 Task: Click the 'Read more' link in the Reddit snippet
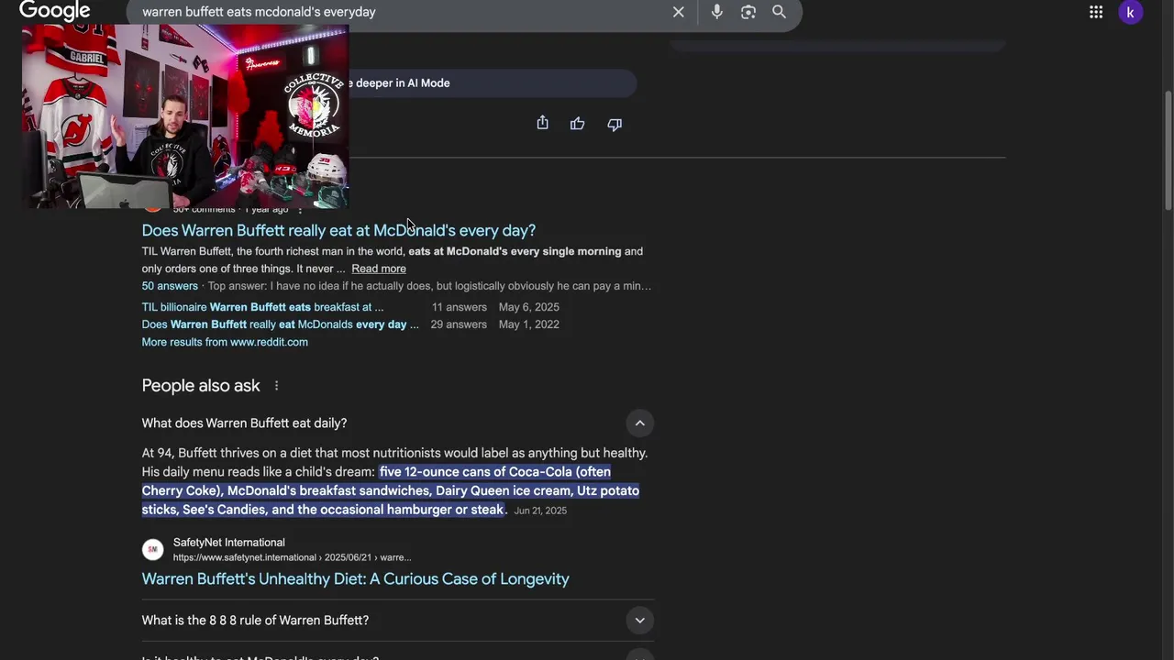(379, 269)
